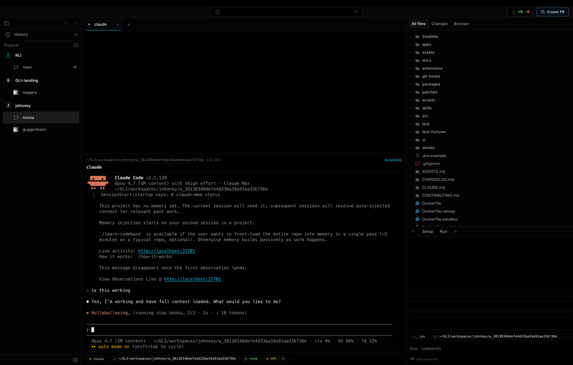The width and height of the screenshot is (573, 365).
Task: Click the test-fixtures folder icon
Action: click(417, 132)
